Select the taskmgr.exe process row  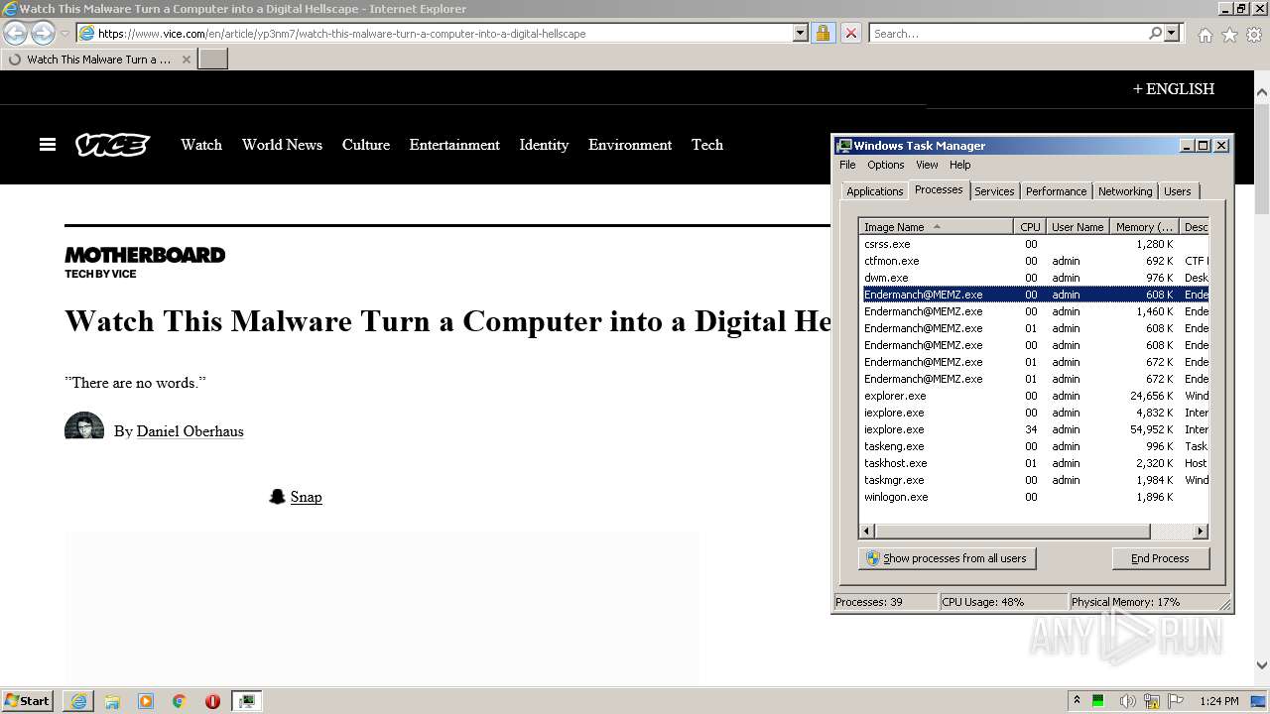pyautogui.click(x=1034, y=480)
